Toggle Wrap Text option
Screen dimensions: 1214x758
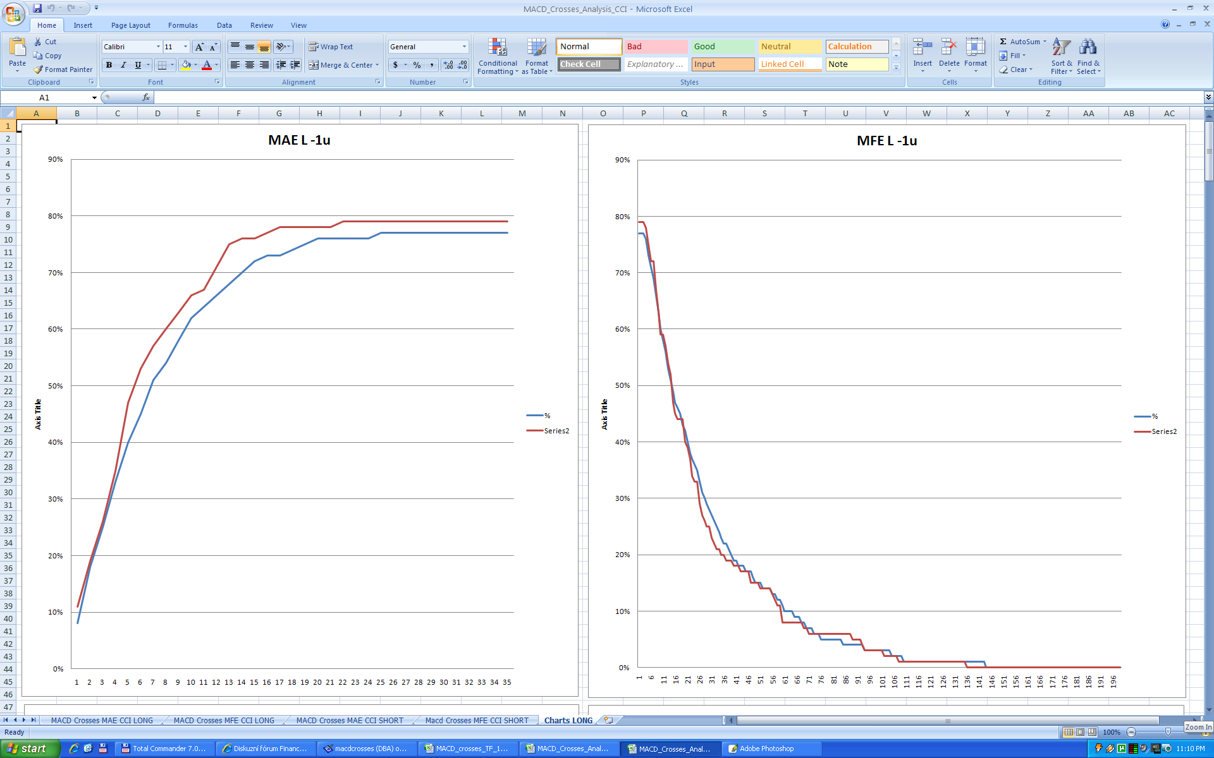330,47
